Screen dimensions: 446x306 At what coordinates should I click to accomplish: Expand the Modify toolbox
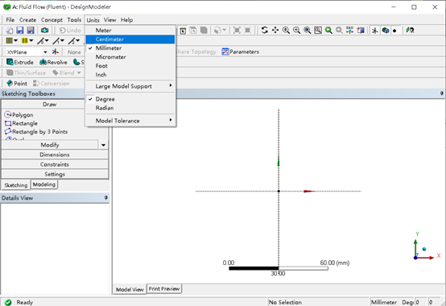[x=49, y=145]
